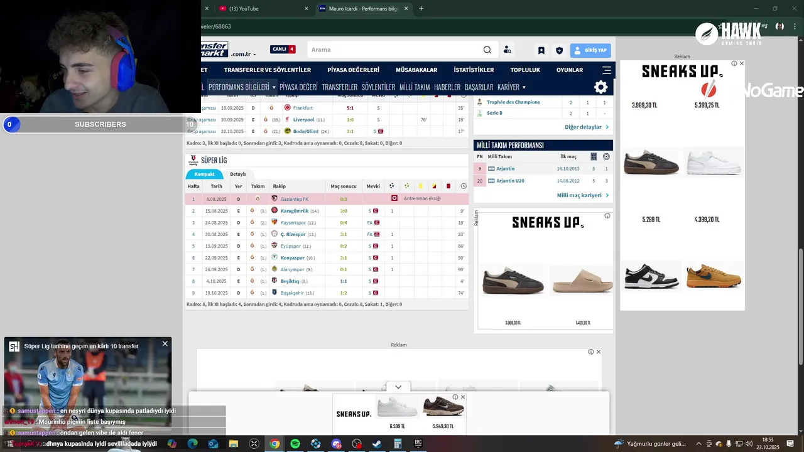804x452 pixels.
Task: Close the bottom sticky Sneaks Up ad
Action: click(463, 397)
